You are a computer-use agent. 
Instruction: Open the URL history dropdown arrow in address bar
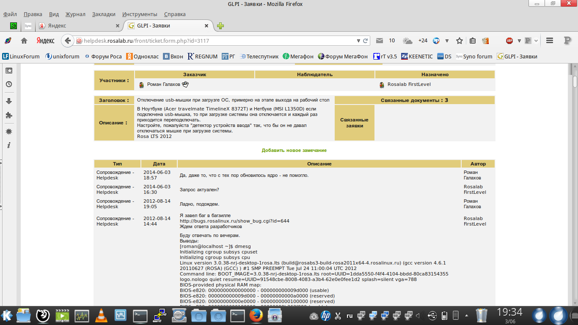(x=358, y=41)
